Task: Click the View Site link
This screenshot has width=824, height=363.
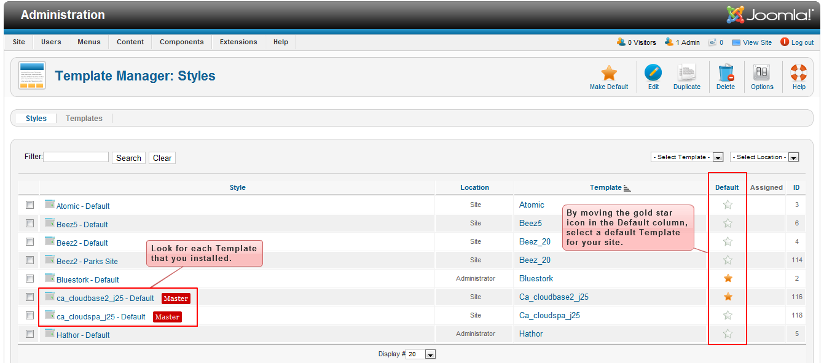Action: pyautogui.click(x=757, y=42)
